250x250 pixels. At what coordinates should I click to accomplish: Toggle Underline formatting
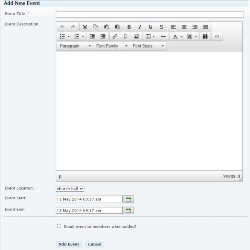tap(151, 27)
